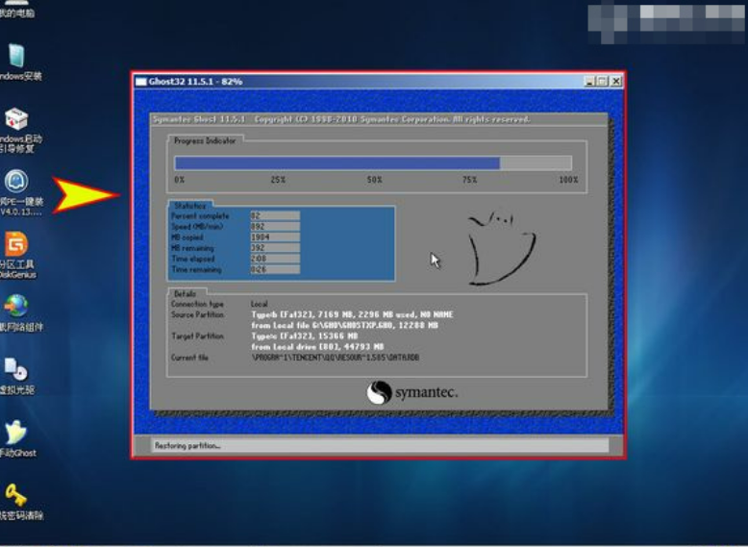Open the PE one-key install V4.0 icon
748x547 pixels.
[16, 183]
